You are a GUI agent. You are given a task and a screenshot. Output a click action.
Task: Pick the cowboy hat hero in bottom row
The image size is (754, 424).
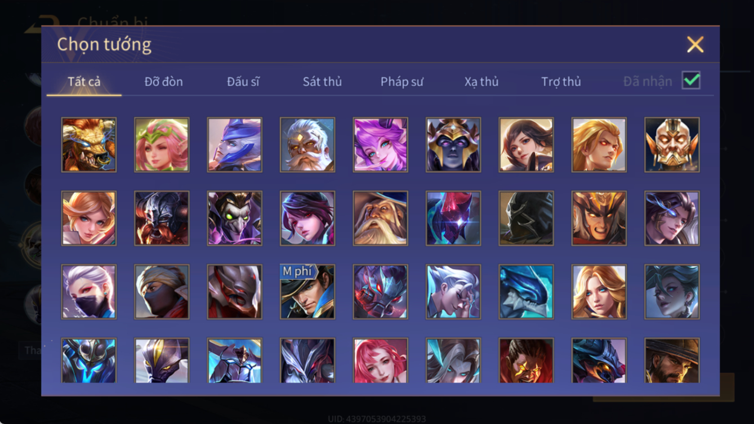coord(672,360)
